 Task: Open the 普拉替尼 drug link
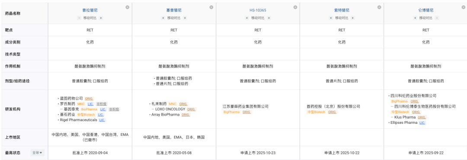tap(90, 10)
